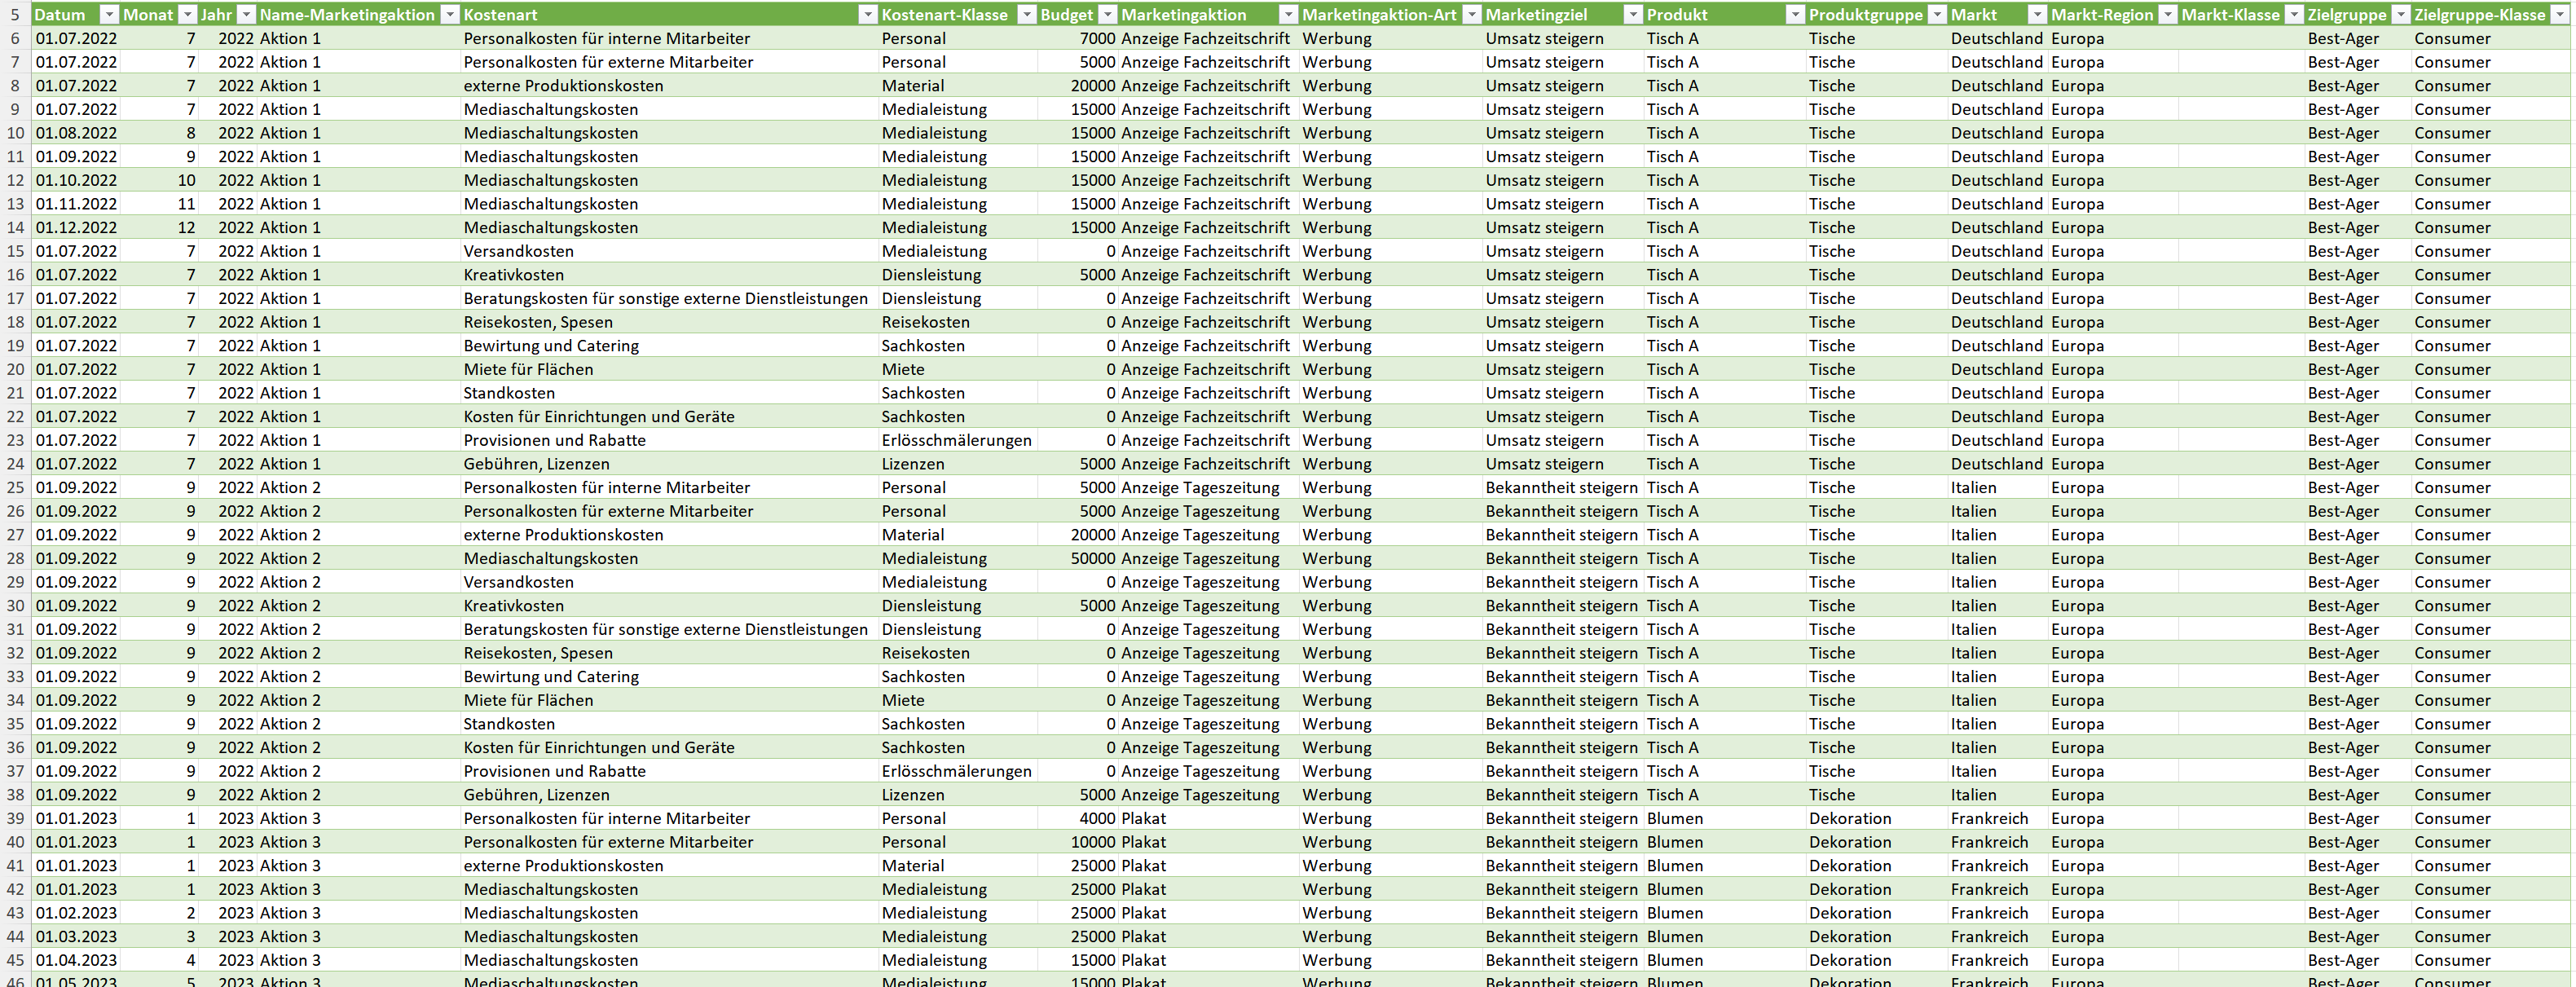The image size is (2576, 987).
Task: Open the Markt-Region filter arrow
Action: pyautogui.click(x=2166, y=15)
